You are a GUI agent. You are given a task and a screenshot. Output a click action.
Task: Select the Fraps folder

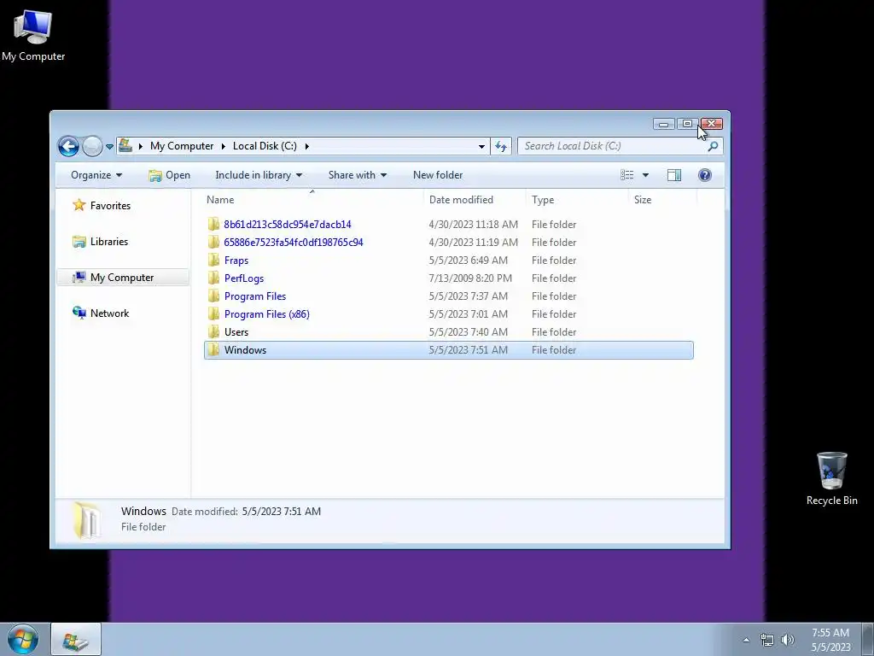pos(236,261)
